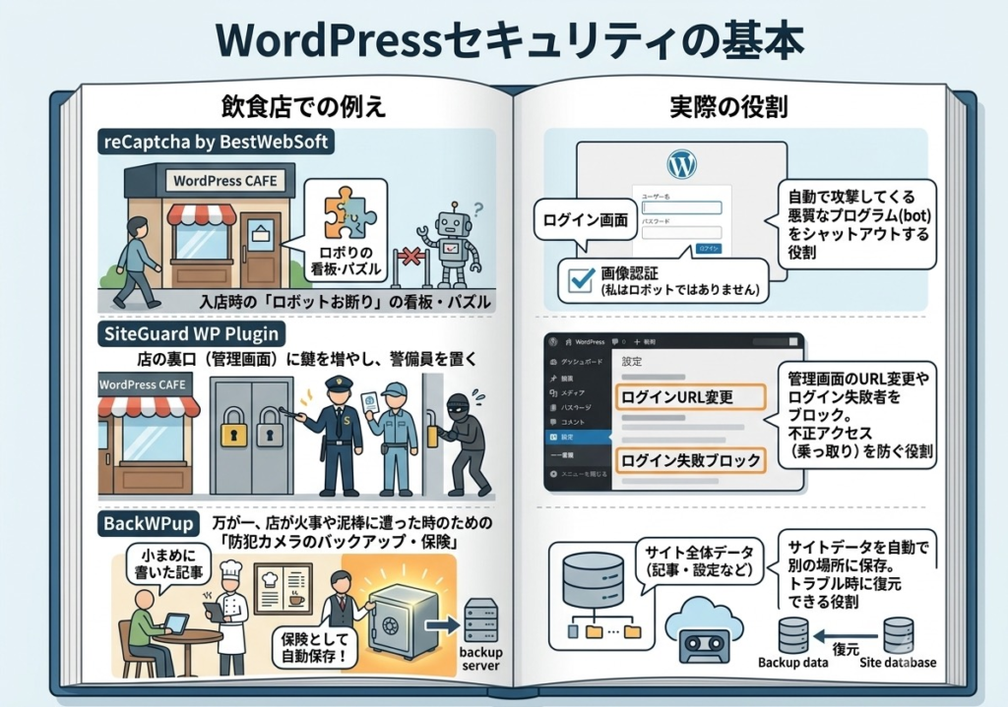Viewport: 1008px width, 707px height.
Task: Click the 悪質なプログラム(bot) description bubble
Action: (858, 224)
